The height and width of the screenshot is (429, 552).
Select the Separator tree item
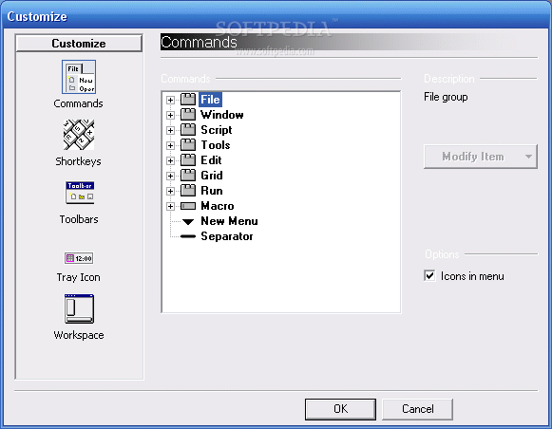[227, 236]
